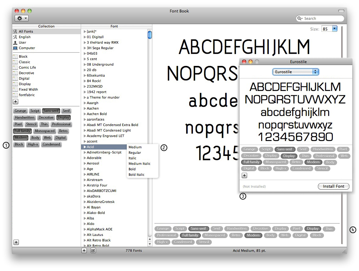Image resolution: width=359 pixels, height=271 pixels.
Task: Expand the Alba font family
Action: [85, 218]
